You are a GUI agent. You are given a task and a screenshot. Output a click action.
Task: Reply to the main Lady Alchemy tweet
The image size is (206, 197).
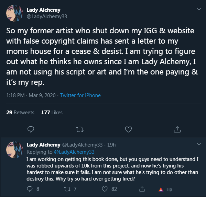(x=31, y=129)
